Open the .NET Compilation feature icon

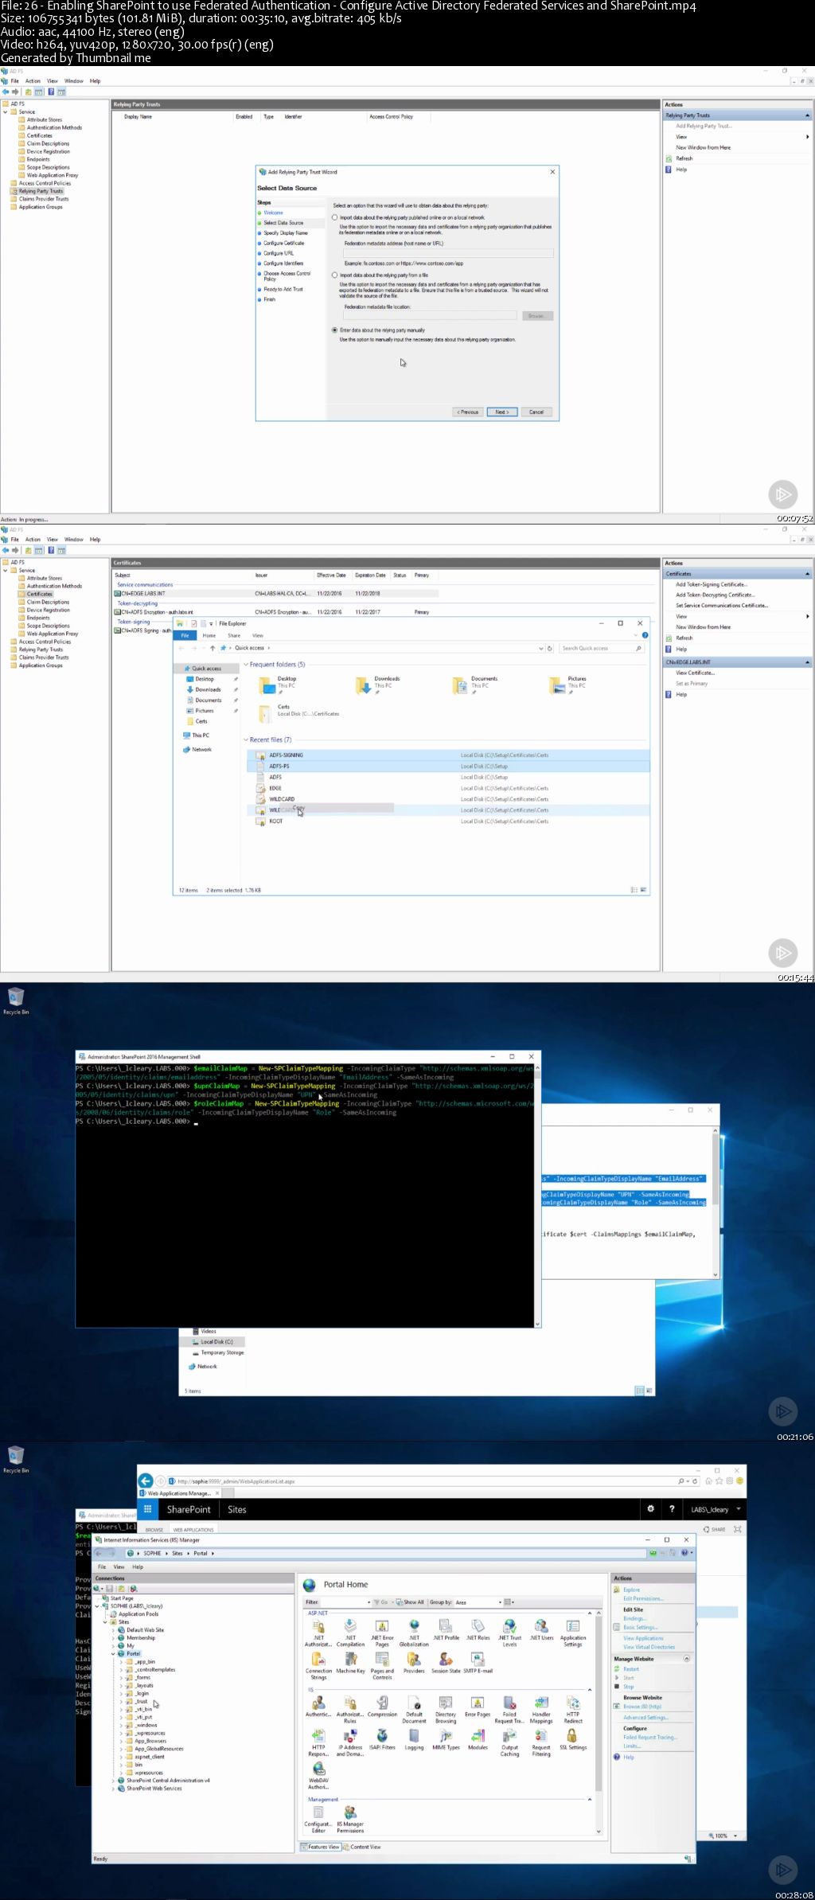[350, 1633]
